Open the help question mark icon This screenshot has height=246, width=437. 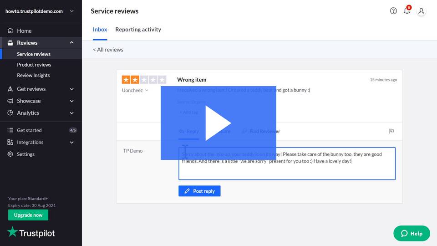pos(393,11)
